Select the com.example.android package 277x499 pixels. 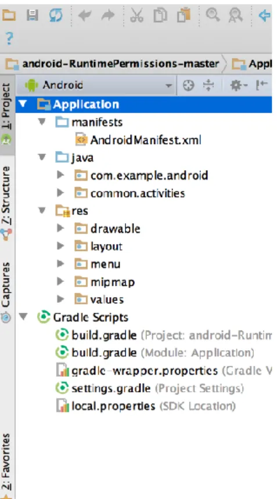click(x=142, y=175)
